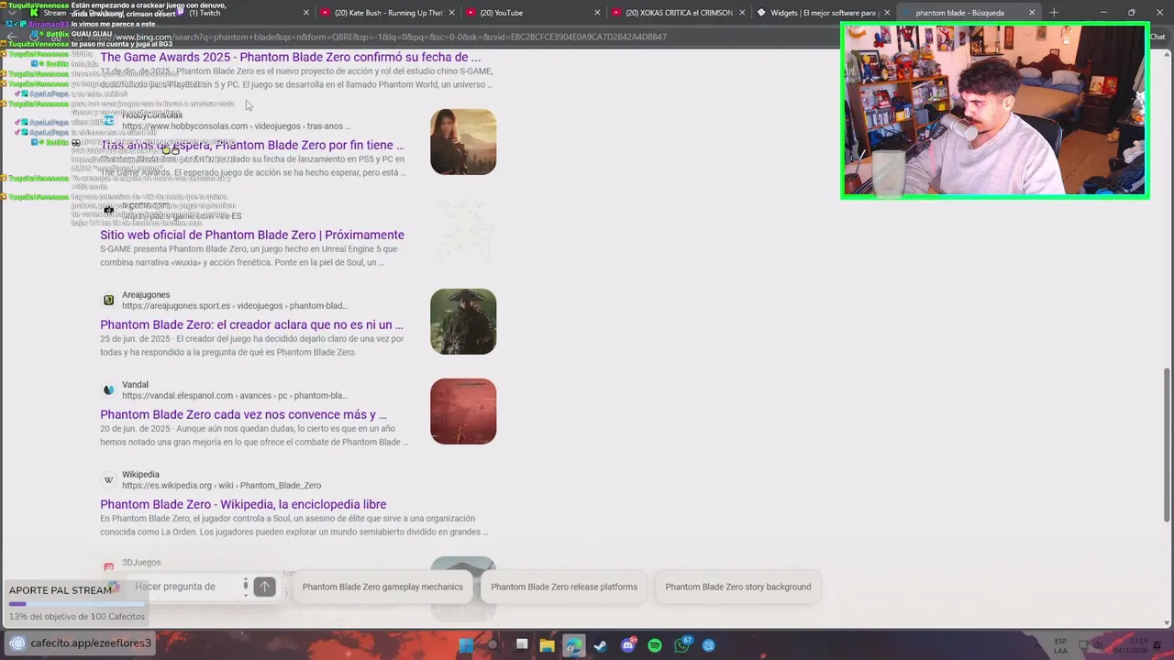Click the ESP LAA language indicator
Viewport: 1174px width, 660px height.
coord(1061,645)
